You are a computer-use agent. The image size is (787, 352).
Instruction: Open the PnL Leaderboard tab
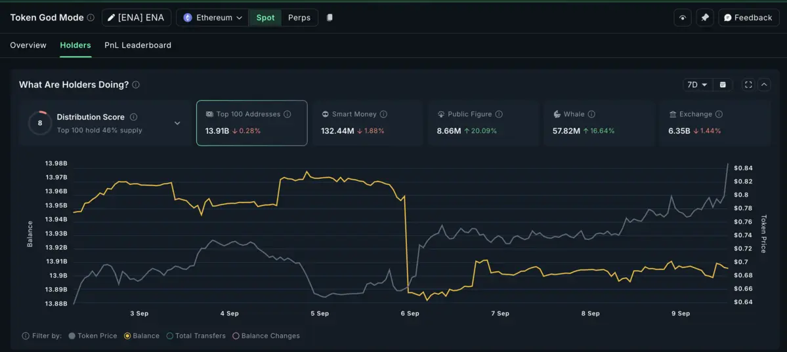tap(138, 45)
